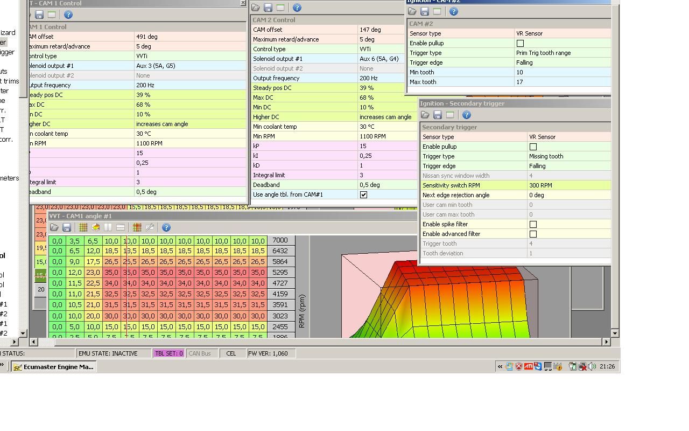Screen dimensions: 689x431
Task: Toggle Enable pullup in CAM #2 panel
Action: [x=520, y=43]
